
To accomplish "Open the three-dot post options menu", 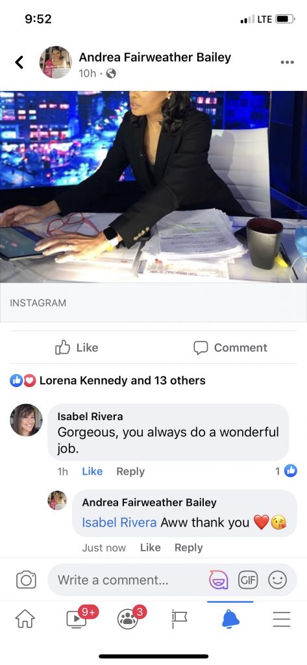I will coord(287,62).
